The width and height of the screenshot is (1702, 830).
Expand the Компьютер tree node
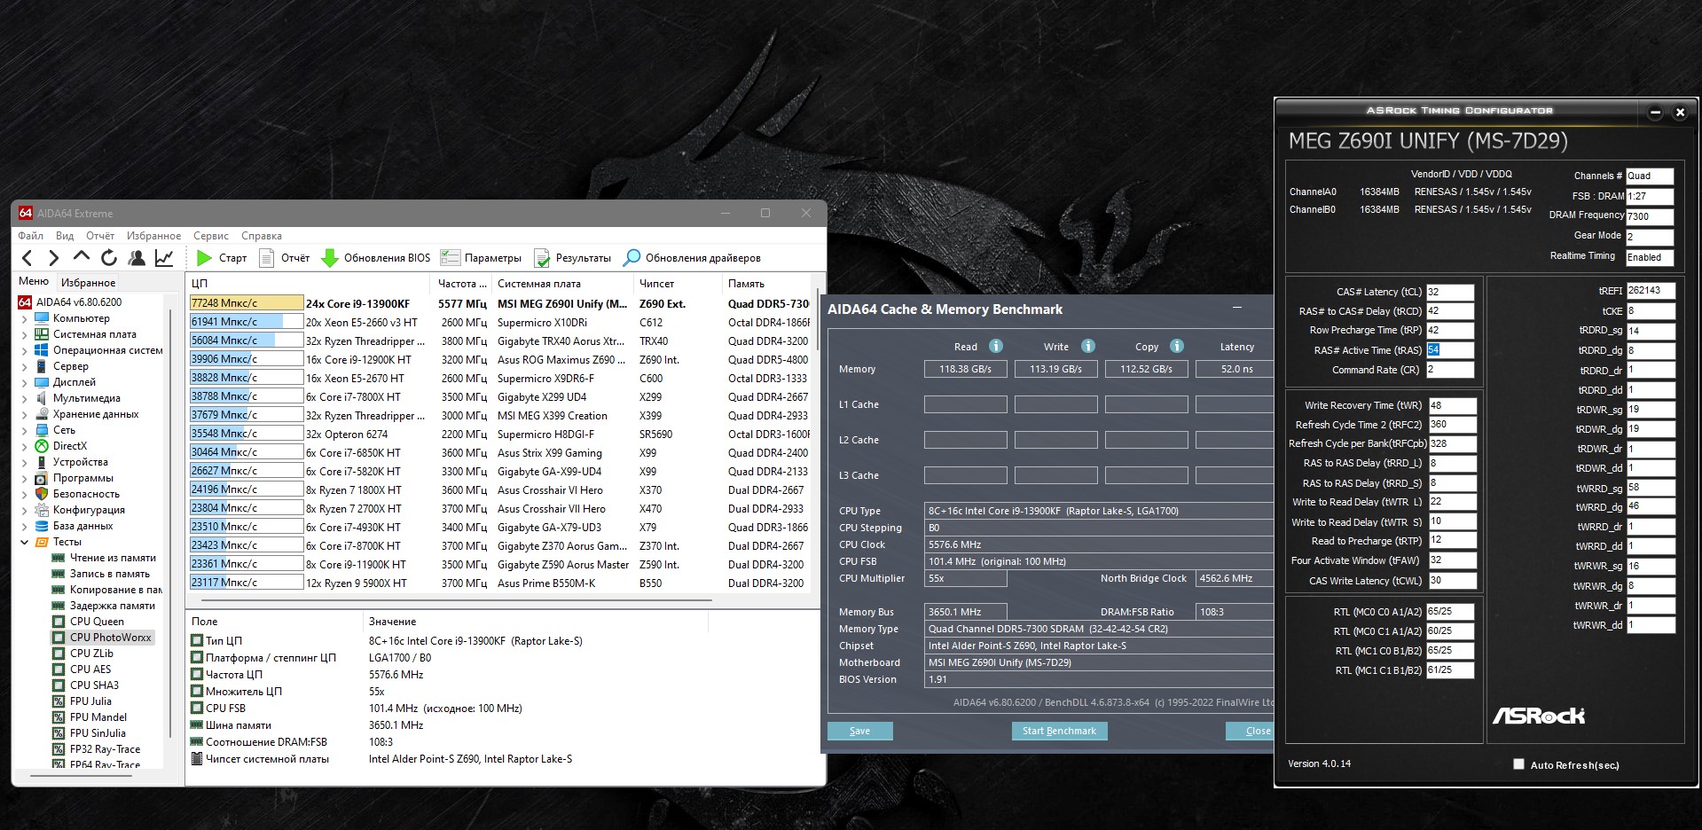[24, 318]
